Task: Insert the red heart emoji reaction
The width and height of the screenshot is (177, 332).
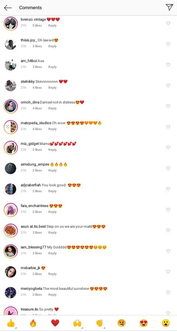Action: tap(55, 323)
